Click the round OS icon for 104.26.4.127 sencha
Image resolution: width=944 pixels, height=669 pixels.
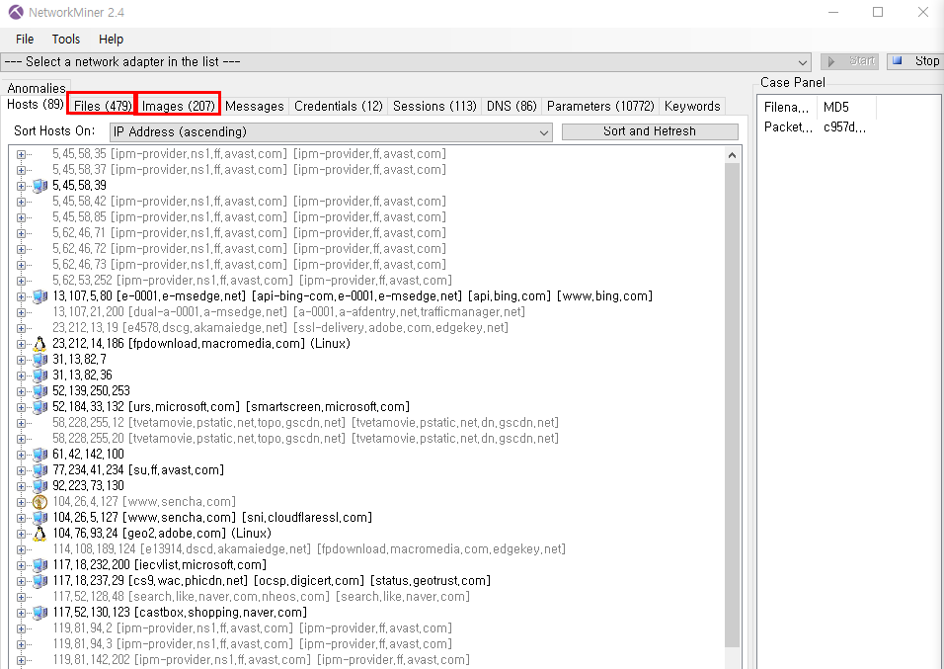39,501
